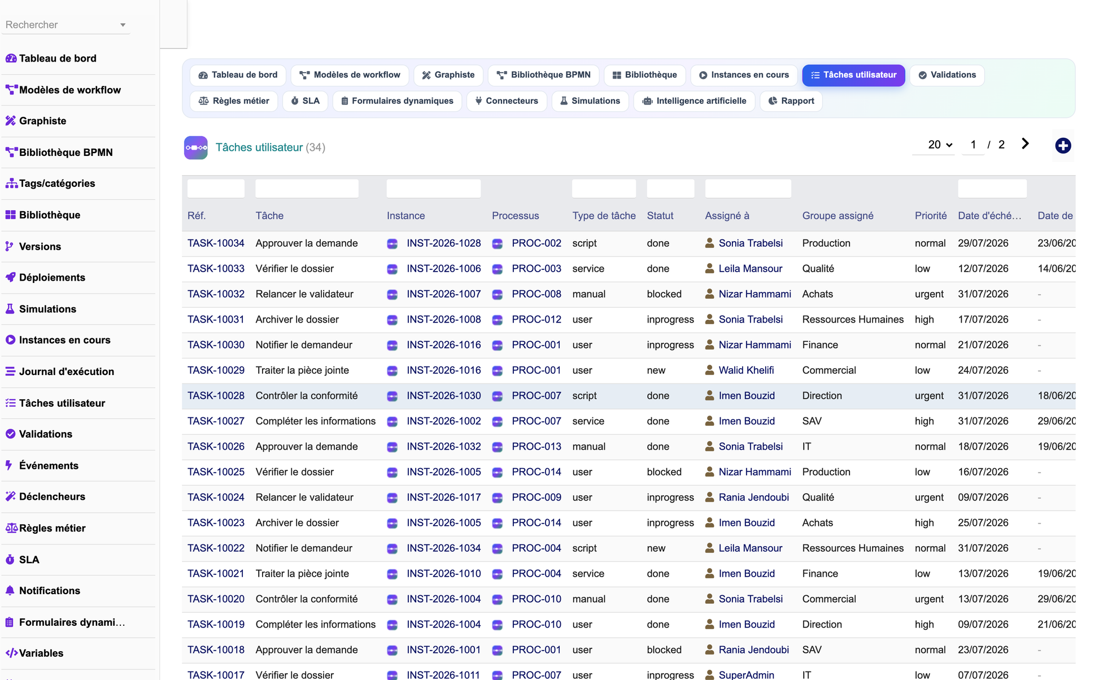
Task: Click the current page number field
Action: tap(973, 145)
